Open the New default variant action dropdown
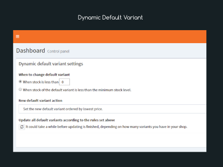Viewport: 223px width, 167px height. point(112,109)
